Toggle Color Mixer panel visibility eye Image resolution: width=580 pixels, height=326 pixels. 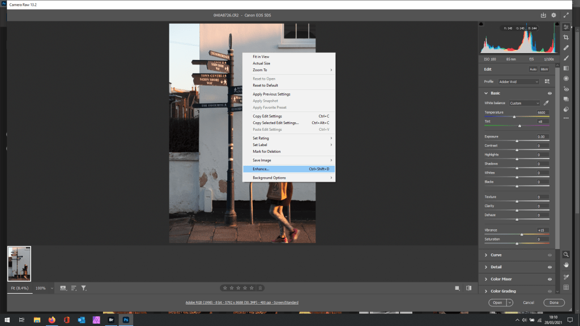[x=549, y=279]
